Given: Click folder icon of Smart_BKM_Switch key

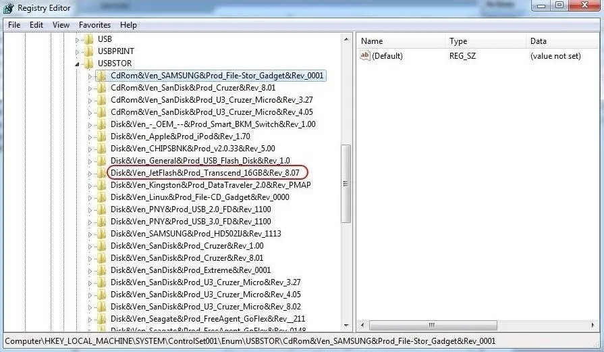Looking at the screenshot, I should [x=102, y=124].
